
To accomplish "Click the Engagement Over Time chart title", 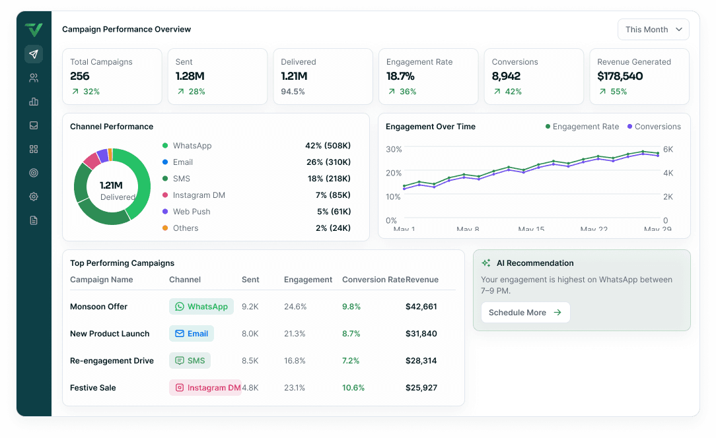I will click(431, 127).
